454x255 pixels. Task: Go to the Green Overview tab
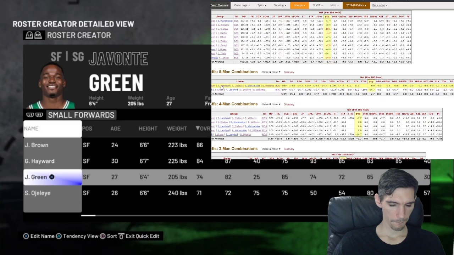[x=220, y=5]
